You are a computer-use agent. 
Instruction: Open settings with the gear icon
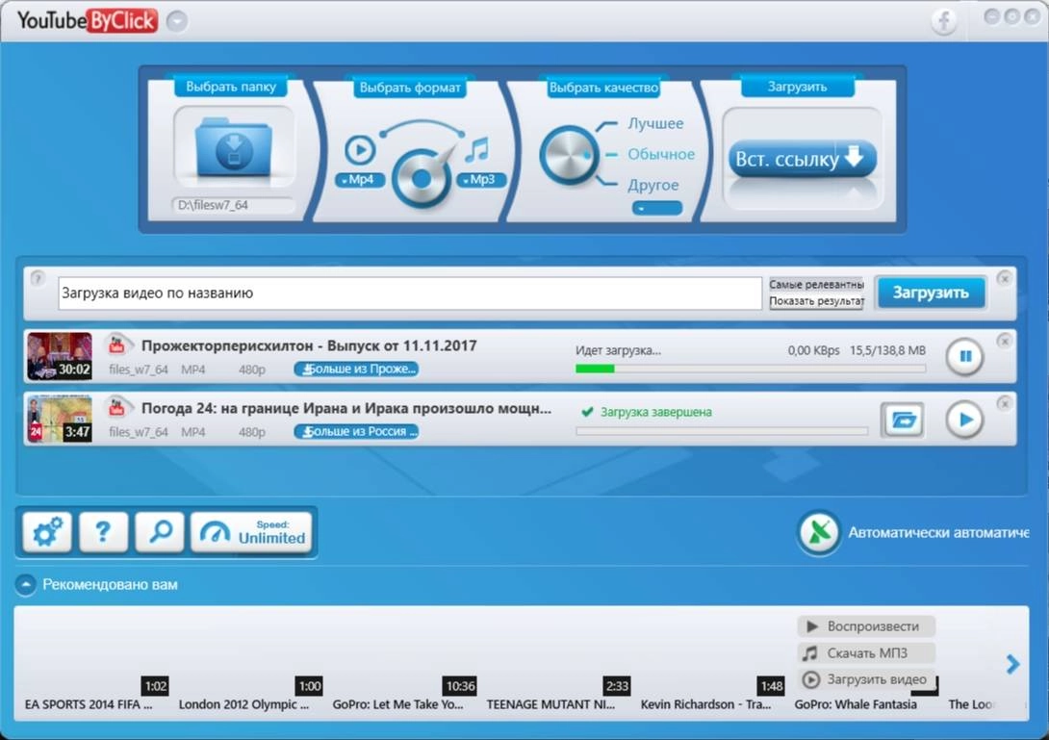coord(47,532)
